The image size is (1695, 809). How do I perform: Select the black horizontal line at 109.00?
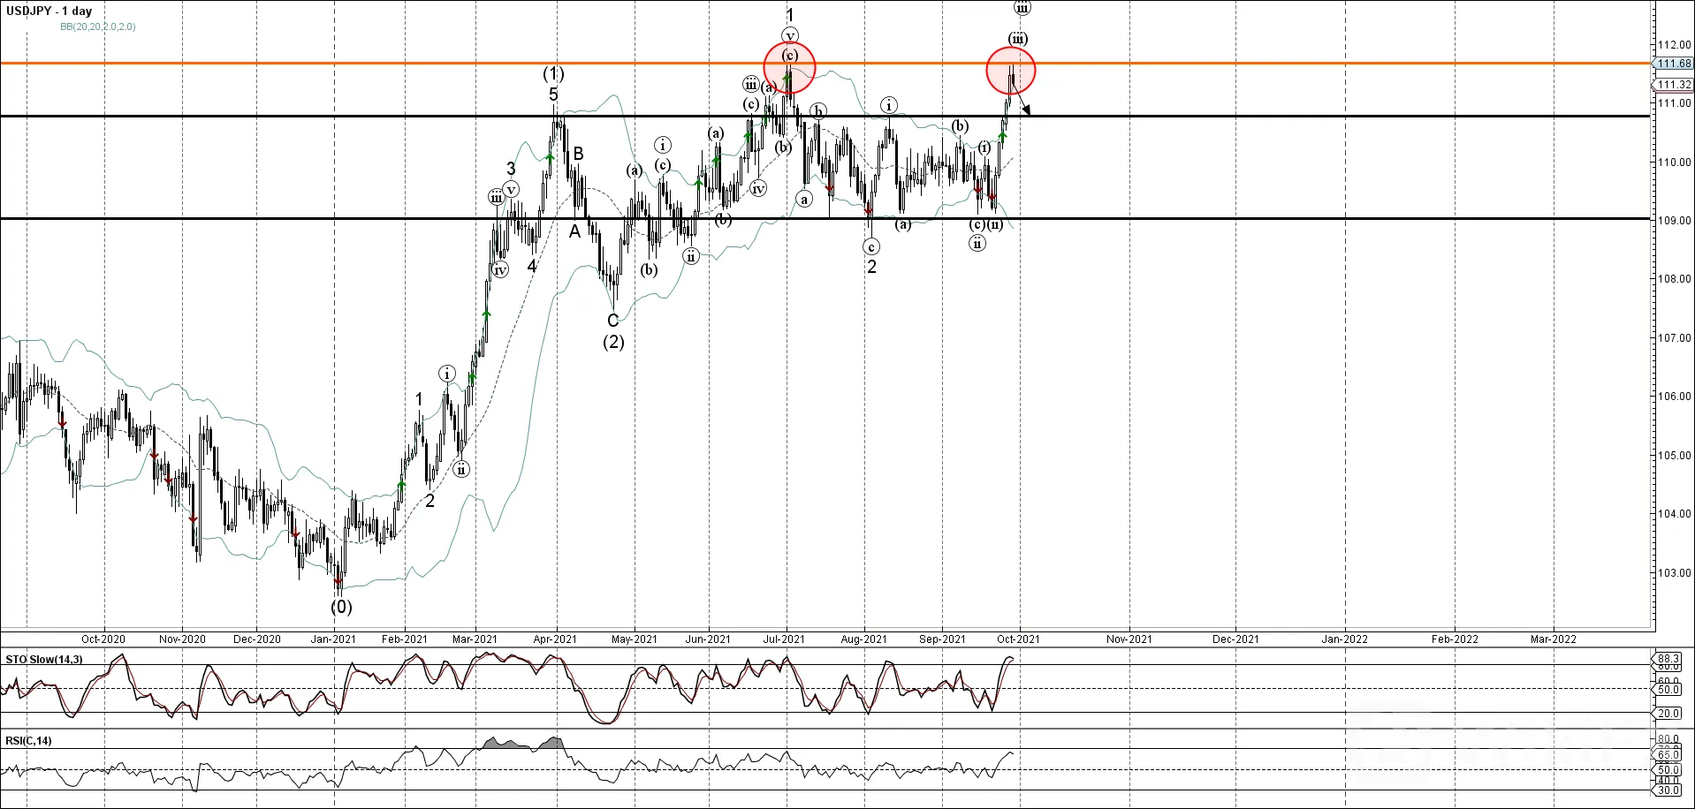[x=825, y=218]
